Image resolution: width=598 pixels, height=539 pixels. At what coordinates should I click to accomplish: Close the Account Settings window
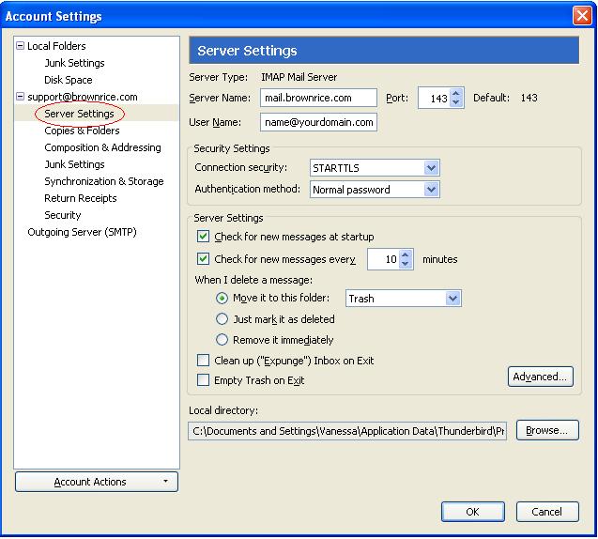click(x=582, y=16)
